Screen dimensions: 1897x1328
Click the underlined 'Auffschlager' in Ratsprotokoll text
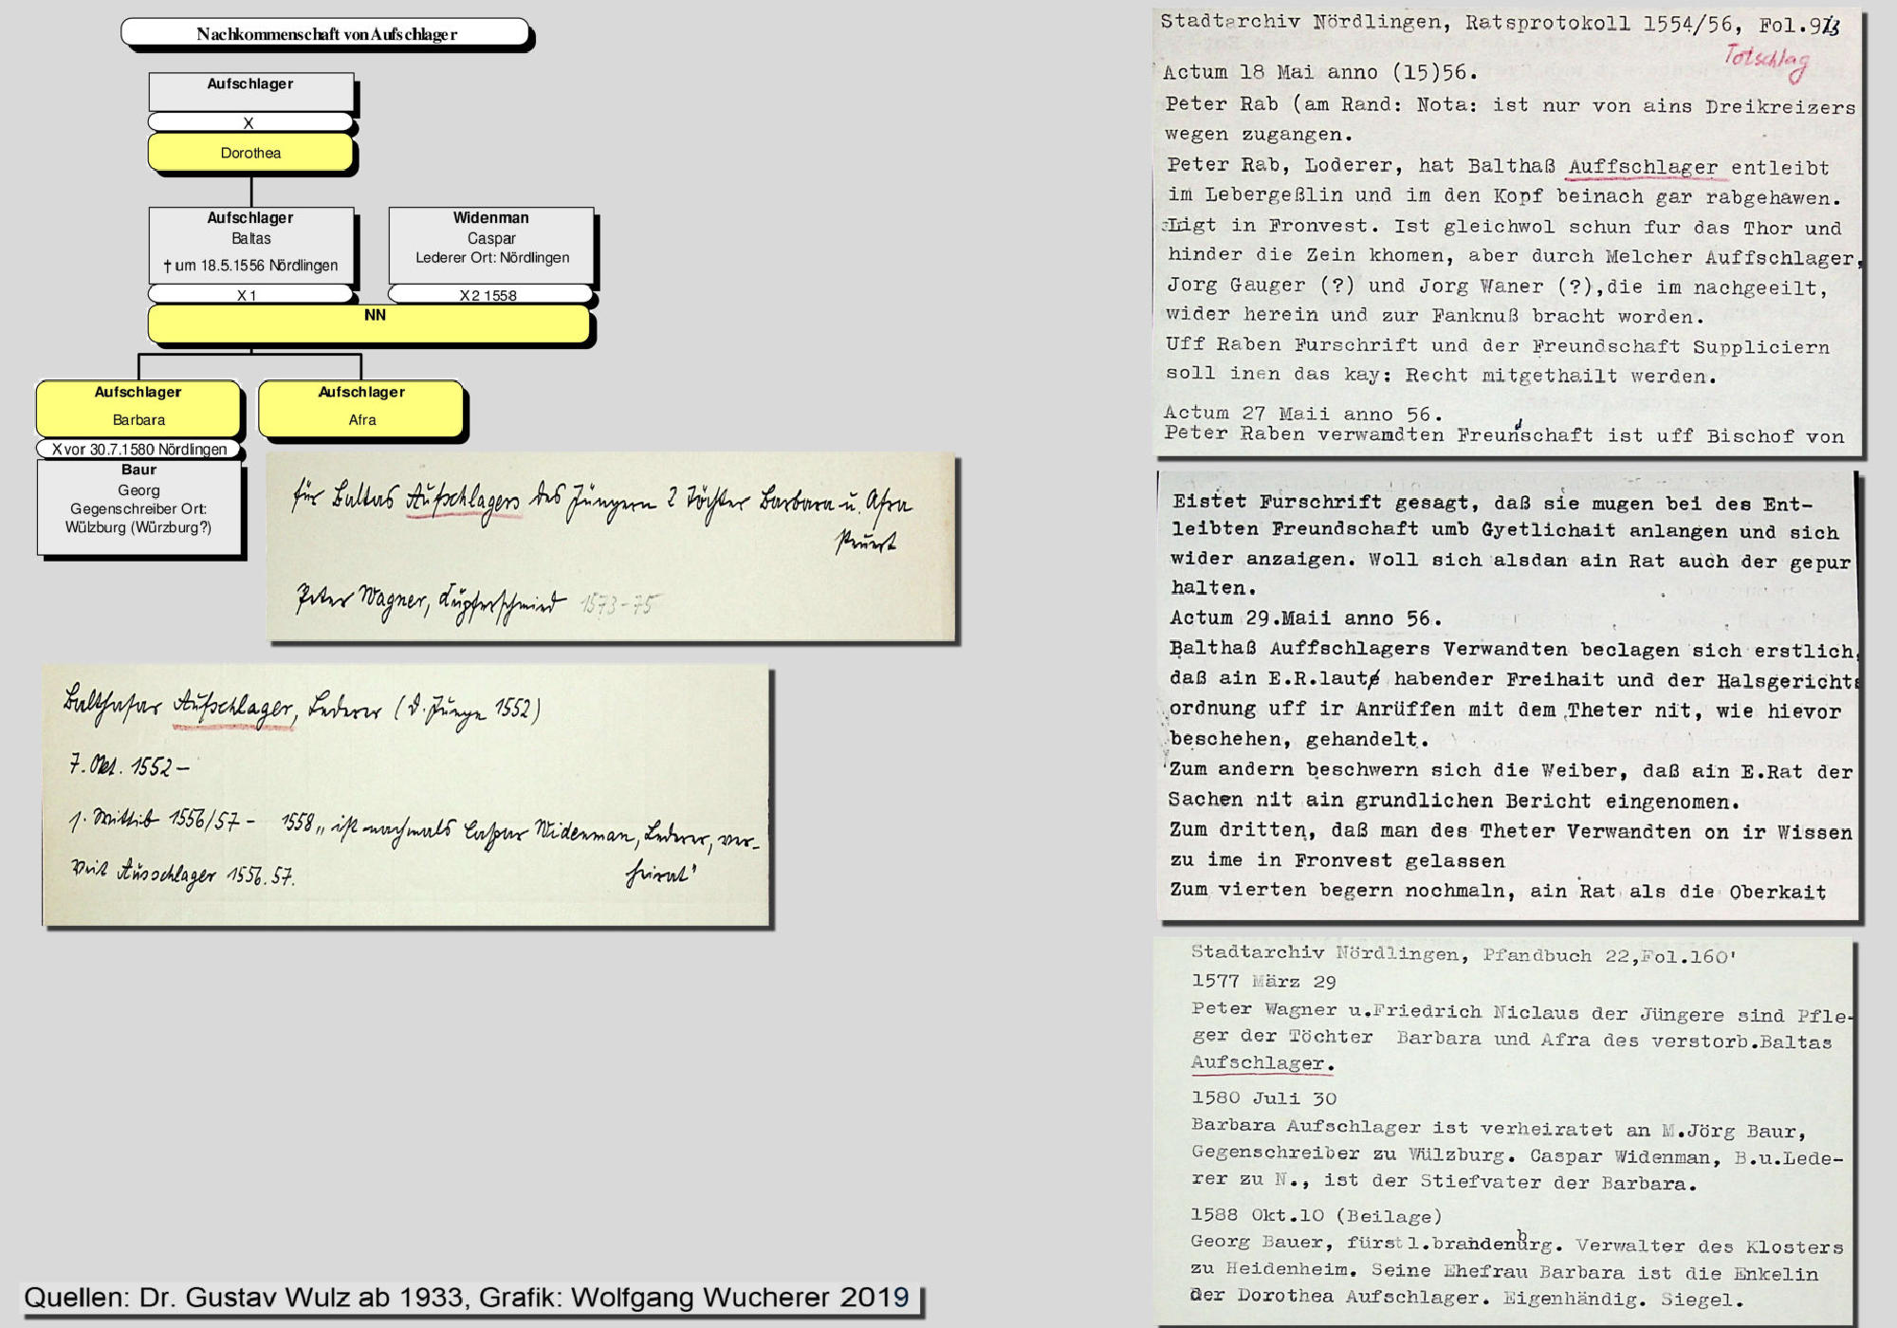tap(1643, 168)
